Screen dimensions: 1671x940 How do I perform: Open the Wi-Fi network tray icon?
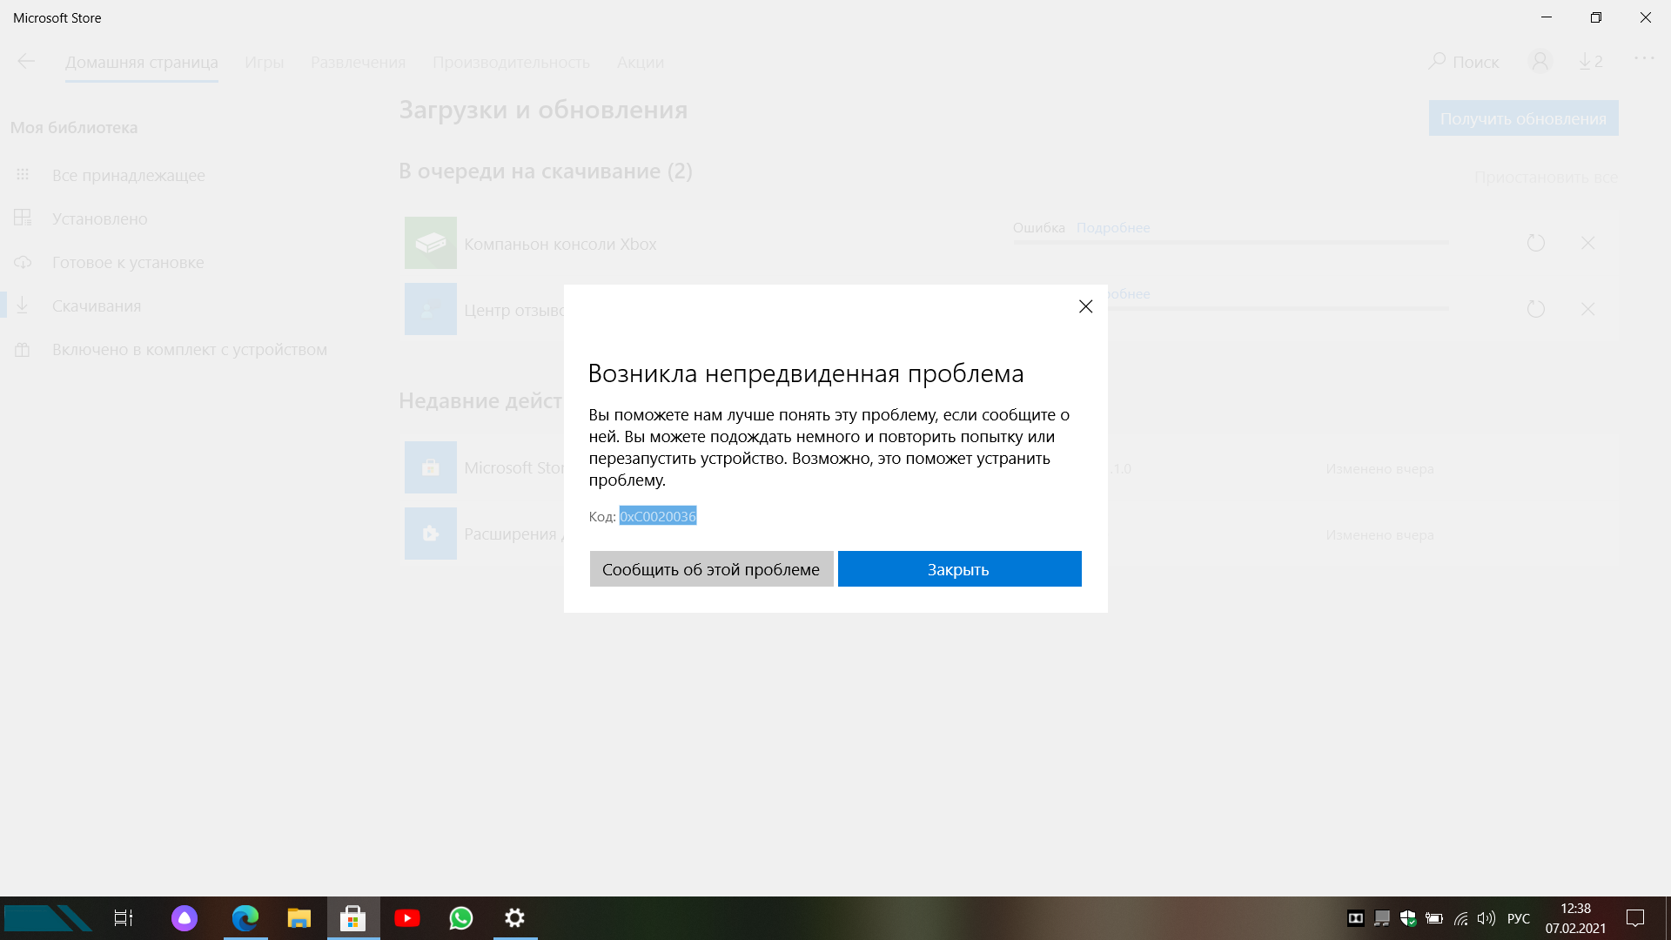pyautogui.click(x=1461, y=918)
